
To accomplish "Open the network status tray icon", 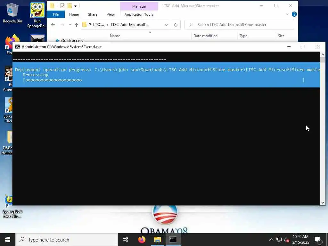I will (279, 240).
